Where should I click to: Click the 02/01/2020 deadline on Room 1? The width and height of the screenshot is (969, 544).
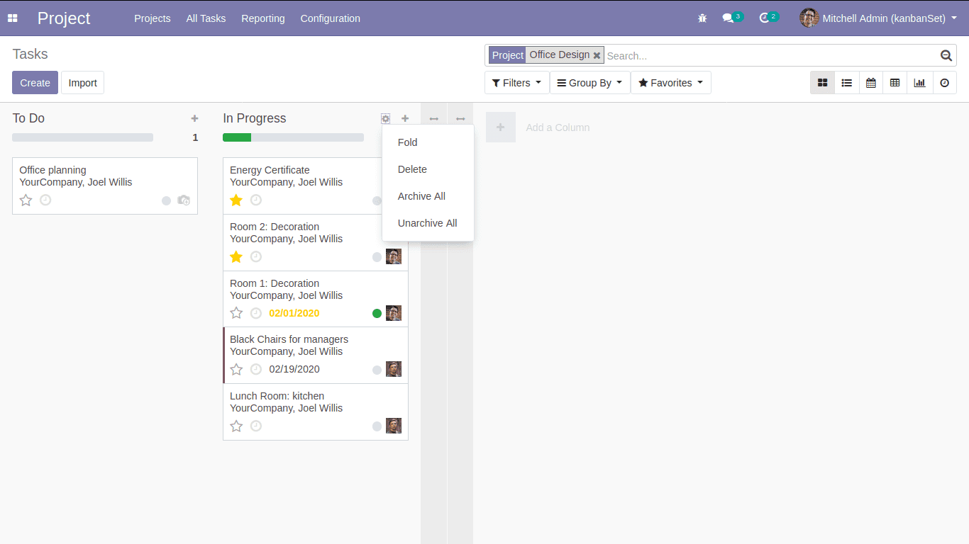point(294,313)
